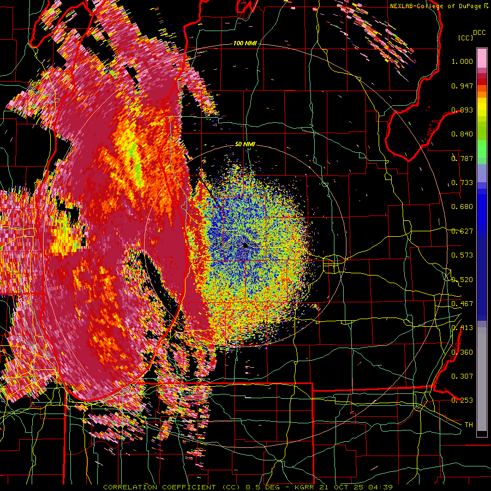This screenshot has height=491, width=491.
Task: Click the 0.467 scale label
Action: click(462, 304)
